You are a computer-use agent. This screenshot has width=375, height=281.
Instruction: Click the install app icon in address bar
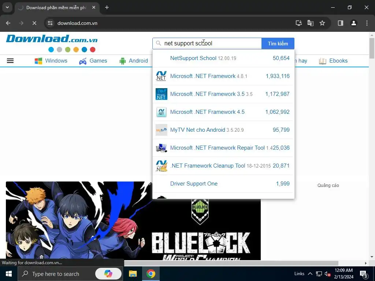(x=299, y=23)
